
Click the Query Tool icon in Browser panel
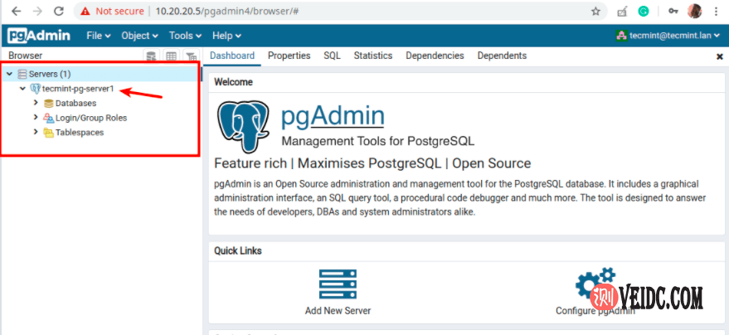[152, 56]
